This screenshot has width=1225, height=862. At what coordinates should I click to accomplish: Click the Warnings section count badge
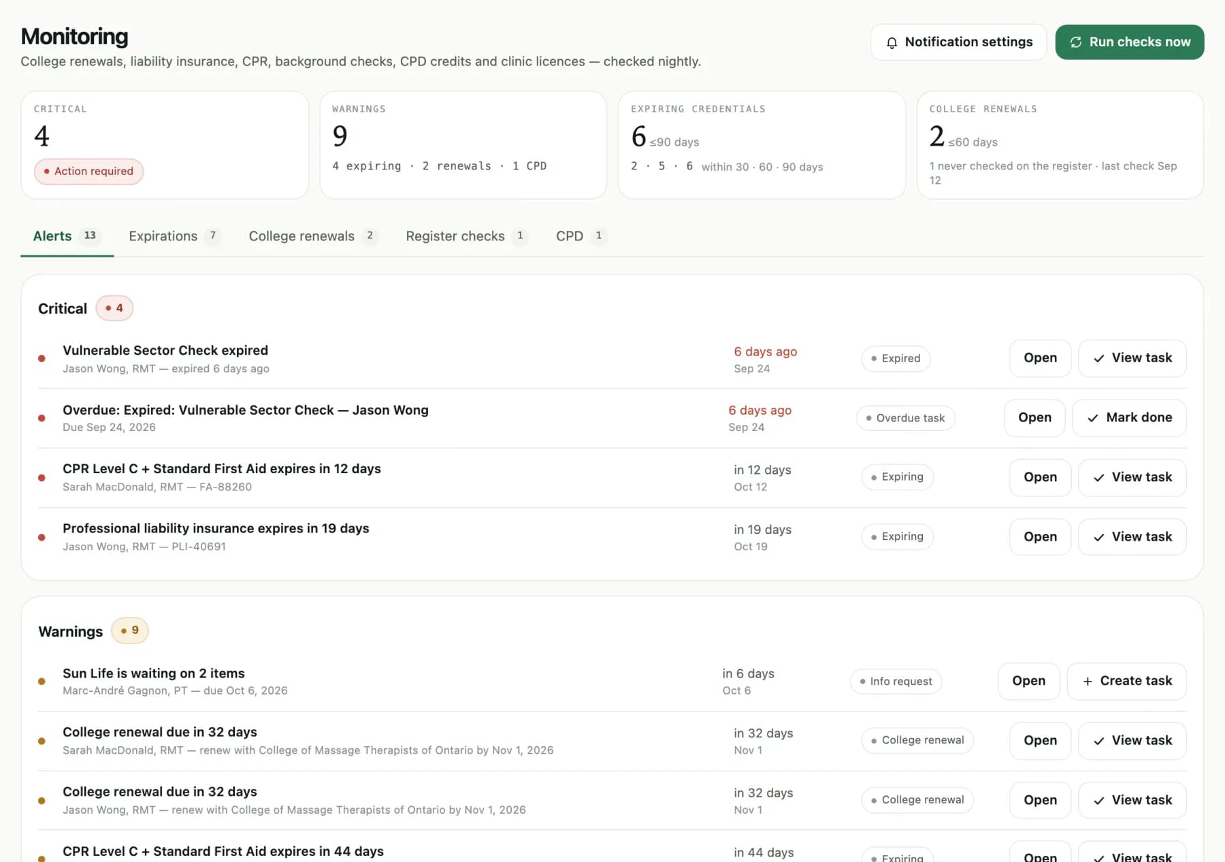click(129, 631)
